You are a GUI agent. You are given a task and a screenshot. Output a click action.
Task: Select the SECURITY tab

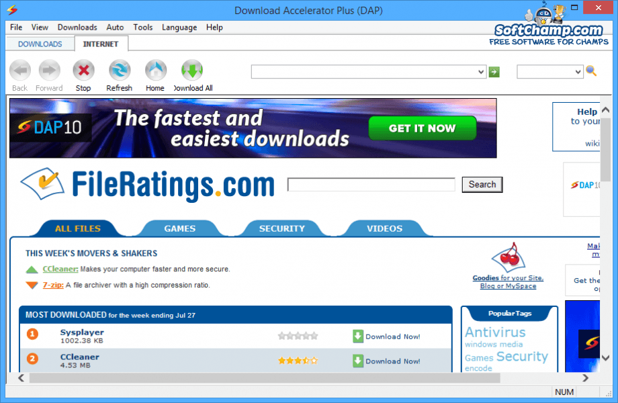coord(282,228)
